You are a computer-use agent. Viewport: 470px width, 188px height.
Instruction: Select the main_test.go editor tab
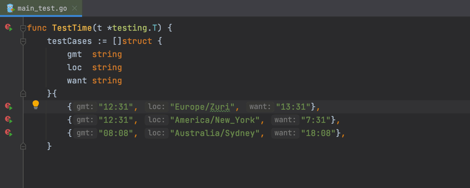41,8
